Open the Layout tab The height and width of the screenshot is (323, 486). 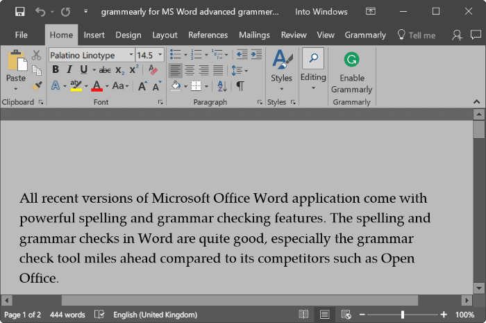[165, 35]
